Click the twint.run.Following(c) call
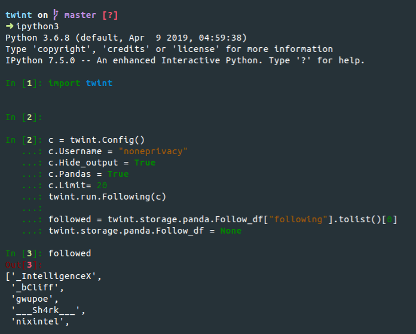 (x=107, y=197)
